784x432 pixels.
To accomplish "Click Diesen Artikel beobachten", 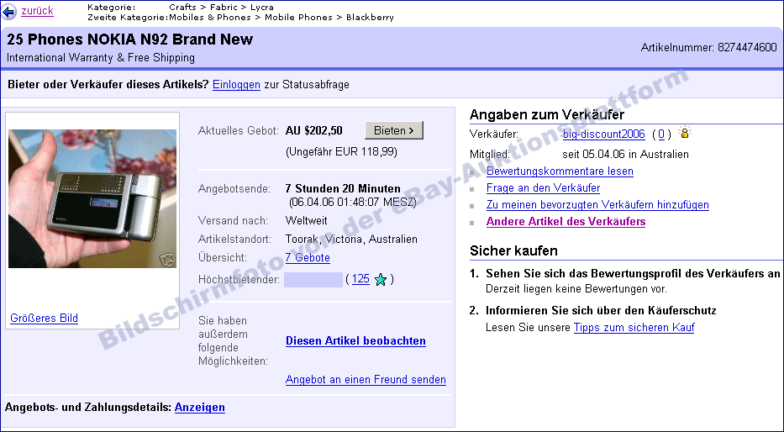I will pos(355,341).
